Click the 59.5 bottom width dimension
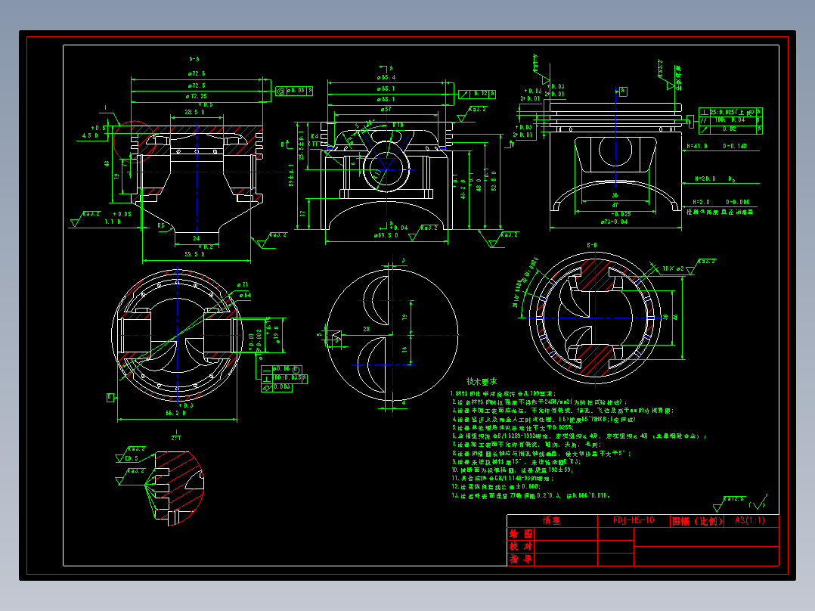This screenshot has width=815, height=611. 195,254
